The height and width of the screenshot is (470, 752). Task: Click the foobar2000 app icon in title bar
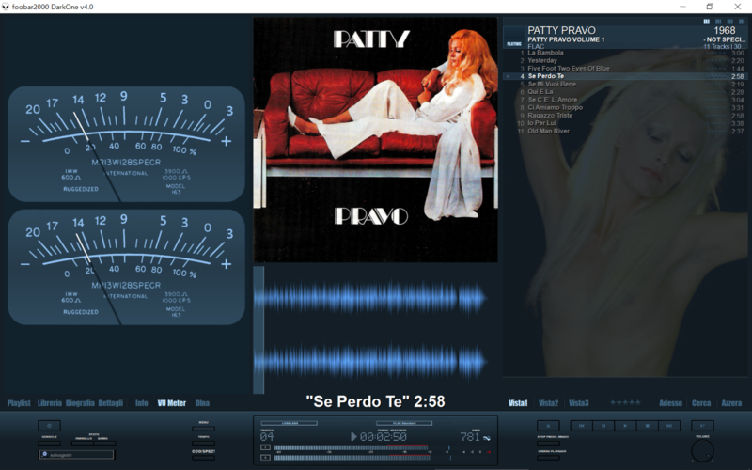click(6, 7)
